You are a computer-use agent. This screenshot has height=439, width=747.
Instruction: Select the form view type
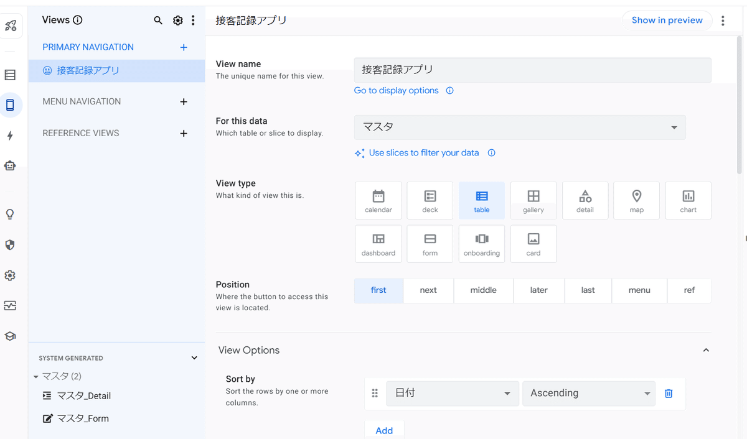click(x=430, y=244)
